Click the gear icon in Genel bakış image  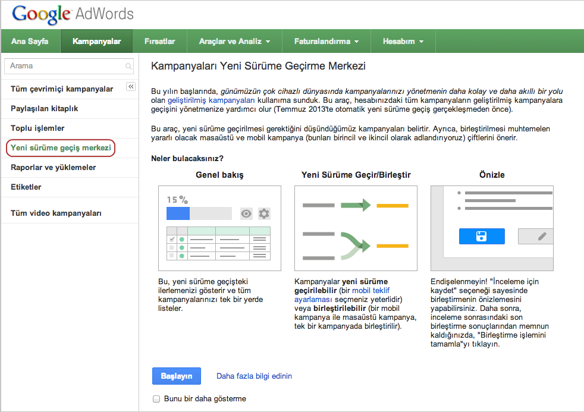pos(264,213)
